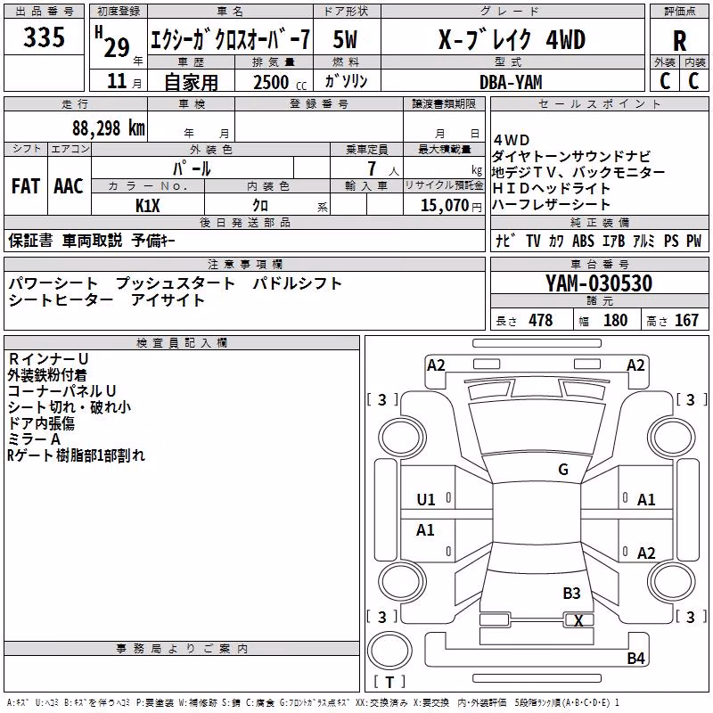713x713 pixels.
Task: Select interior color クロ
Action: coord(260,206)
